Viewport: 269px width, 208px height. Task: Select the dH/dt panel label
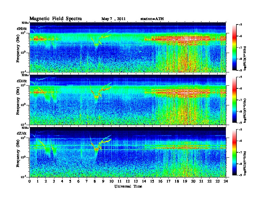(22, 29)
